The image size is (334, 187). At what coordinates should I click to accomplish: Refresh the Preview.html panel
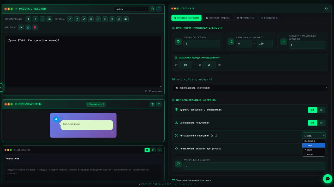pos(159,104)
